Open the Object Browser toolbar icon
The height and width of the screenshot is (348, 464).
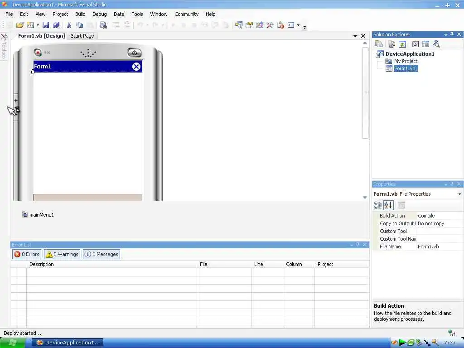[260, 25]
